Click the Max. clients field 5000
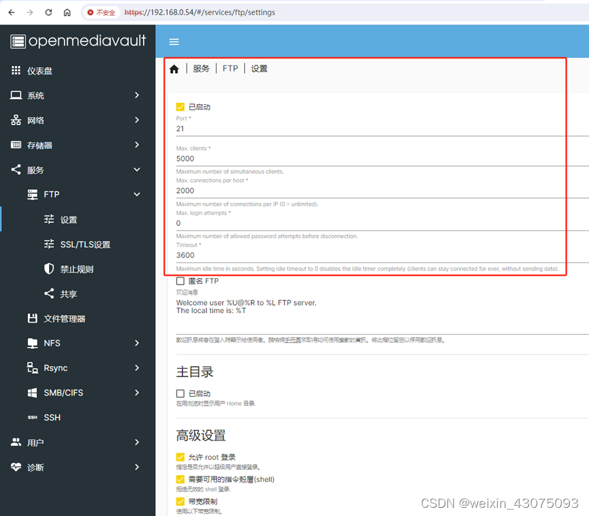The height and width of the screenshot is (516, 589). pyautogui.click(x=383, y=159)
